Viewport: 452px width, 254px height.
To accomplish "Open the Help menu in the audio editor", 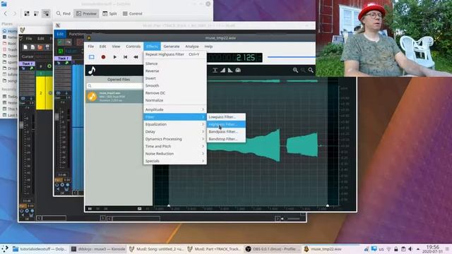I will (208, 47).
